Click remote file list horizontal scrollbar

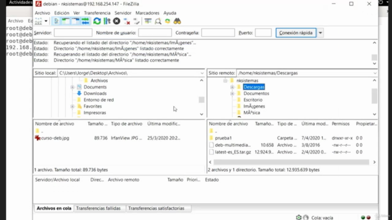point(292,162)
